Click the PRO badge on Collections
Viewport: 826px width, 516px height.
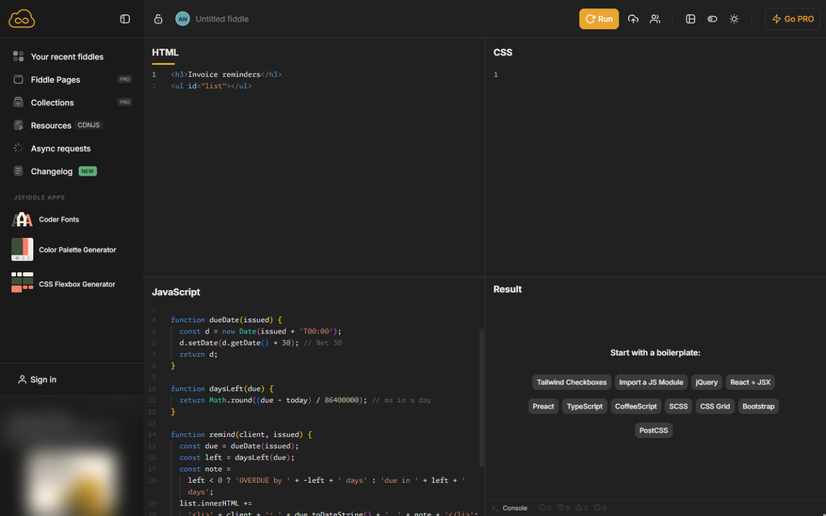[x=124, y=102]
